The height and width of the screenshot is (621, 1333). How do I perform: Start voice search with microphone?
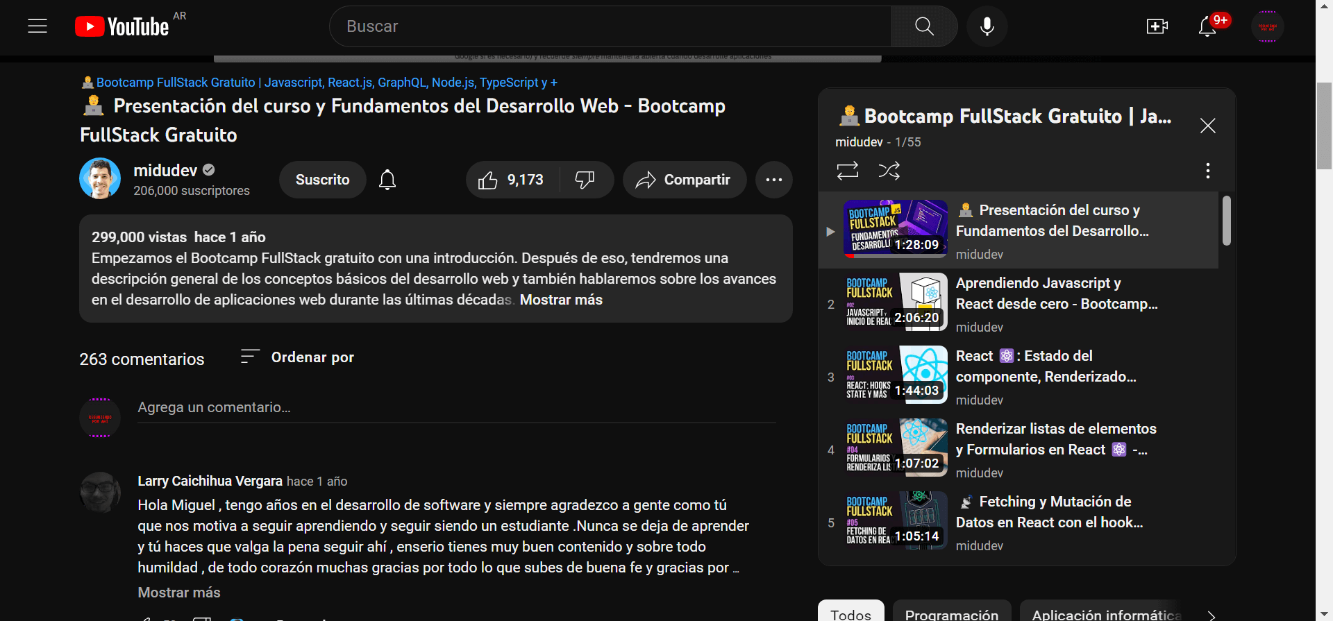(987, 26)
